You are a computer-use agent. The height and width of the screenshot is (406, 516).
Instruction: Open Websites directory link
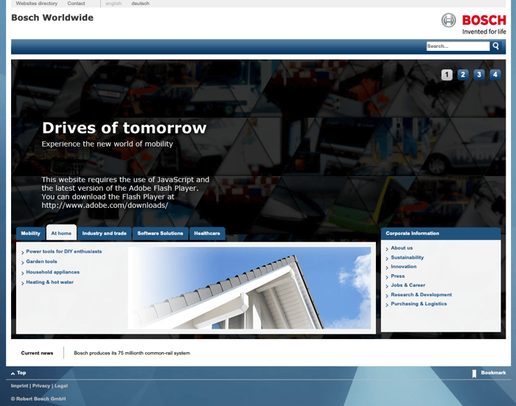click(37, 3)
